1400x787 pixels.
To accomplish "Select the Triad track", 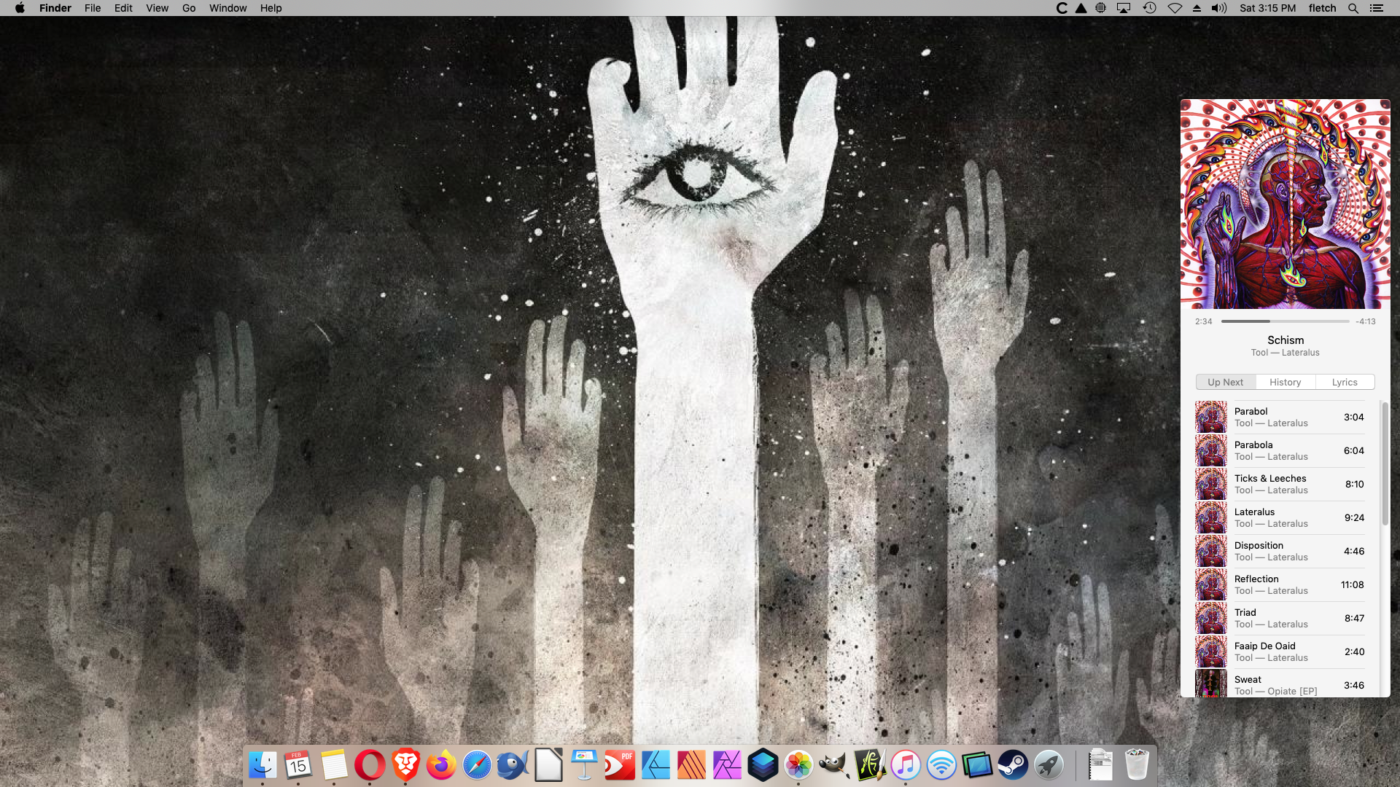I will [1280, 618].
